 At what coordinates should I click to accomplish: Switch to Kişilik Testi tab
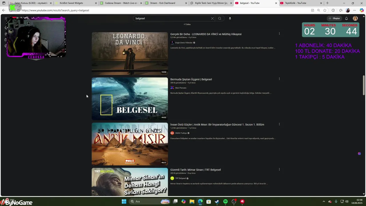coord(211,3)
